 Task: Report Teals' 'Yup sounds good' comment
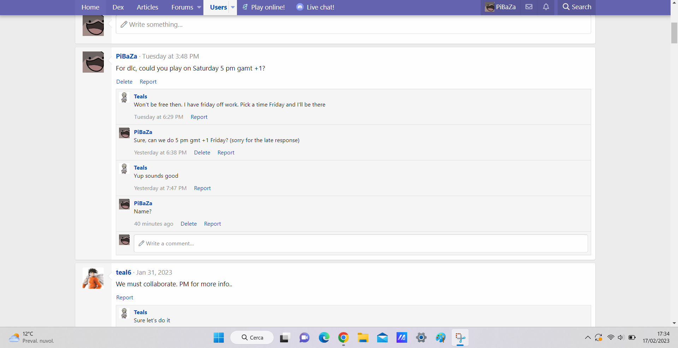coord(202,188)
